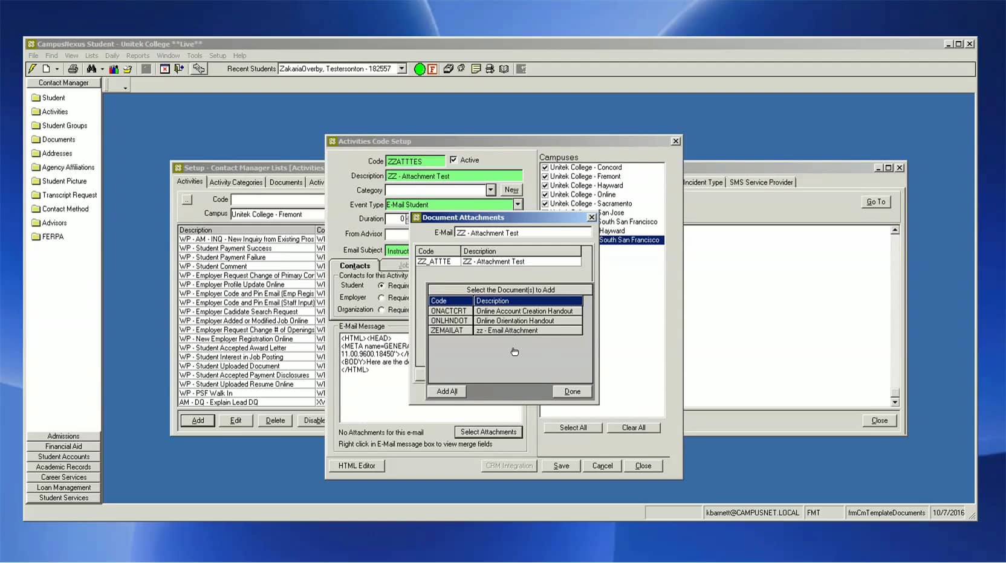Click the printer icon in main toolbar
This screenshot has height=563, width=1006.
click(73, 69)
